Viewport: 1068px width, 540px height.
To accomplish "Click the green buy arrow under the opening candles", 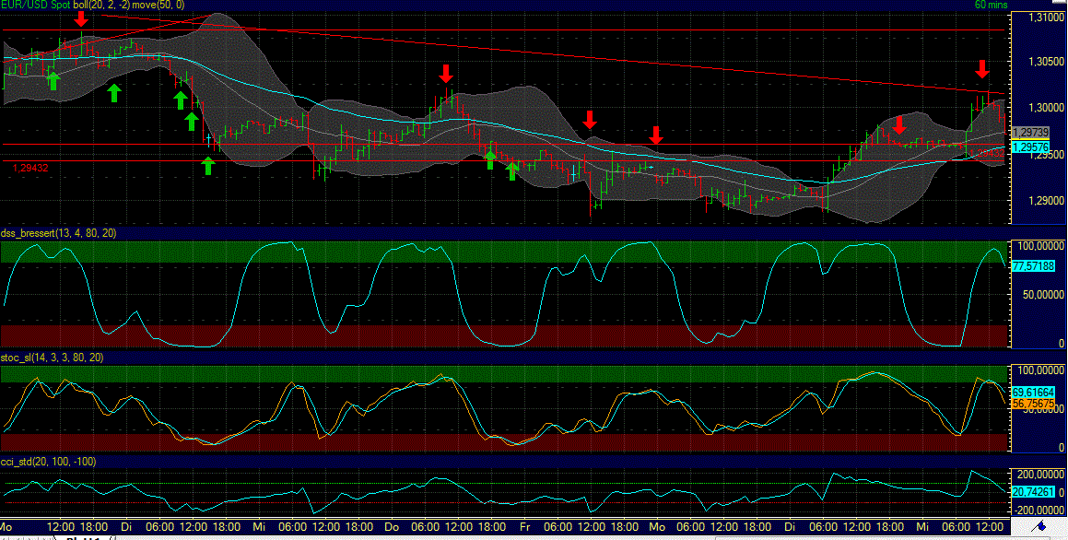I will pos(53,81).
